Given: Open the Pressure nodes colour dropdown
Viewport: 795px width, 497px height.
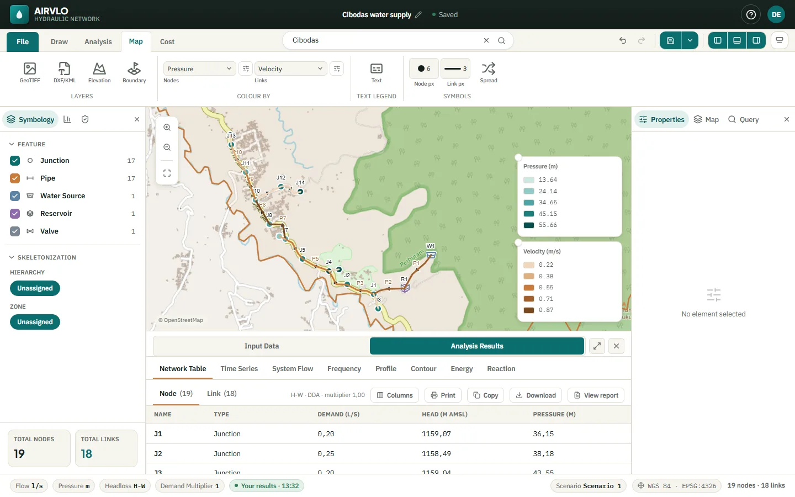Looking at the screenshot, I should click(199, 69).
